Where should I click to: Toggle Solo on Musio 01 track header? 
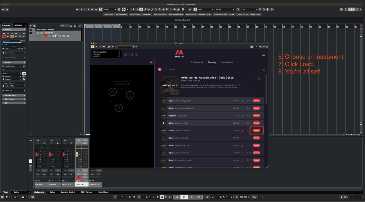(41, 33)
